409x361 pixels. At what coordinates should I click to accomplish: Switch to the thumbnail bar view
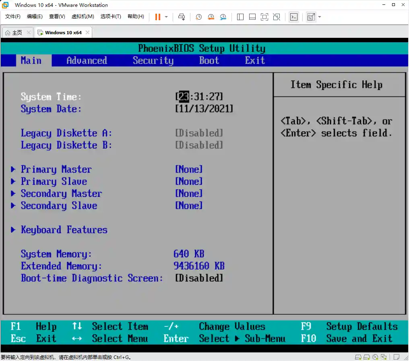pos(252,17)
